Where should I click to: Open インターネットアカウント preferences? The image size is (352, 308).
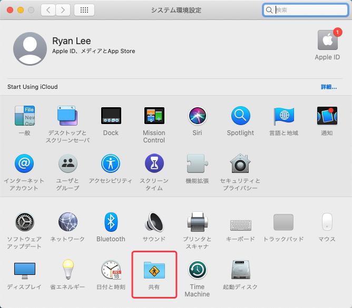pos(24,163)
